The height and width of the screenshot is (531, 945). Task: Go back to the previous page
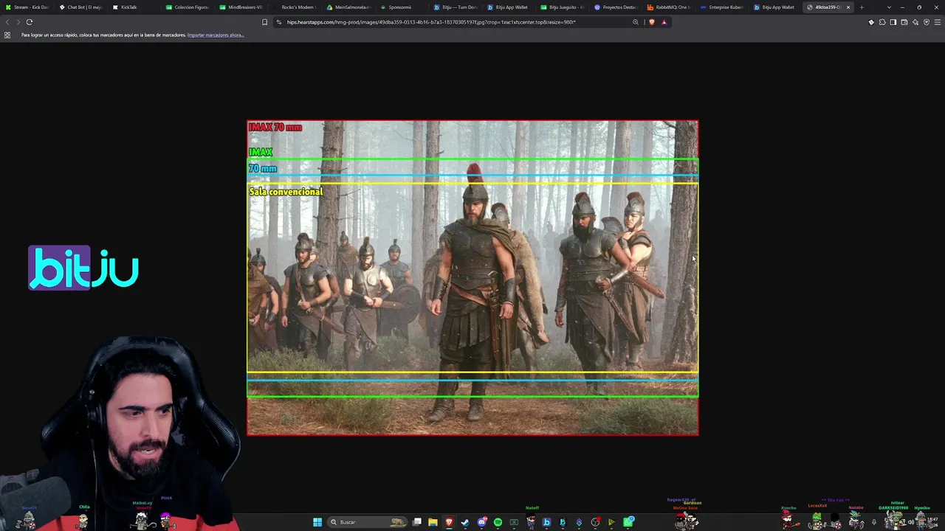[7, 22]
